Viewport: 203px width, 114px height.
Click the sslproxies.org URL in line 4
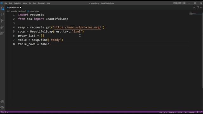tap(78, 27)
